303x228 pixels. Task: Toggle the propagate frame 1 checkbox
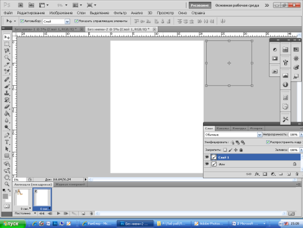pos(268,142)
